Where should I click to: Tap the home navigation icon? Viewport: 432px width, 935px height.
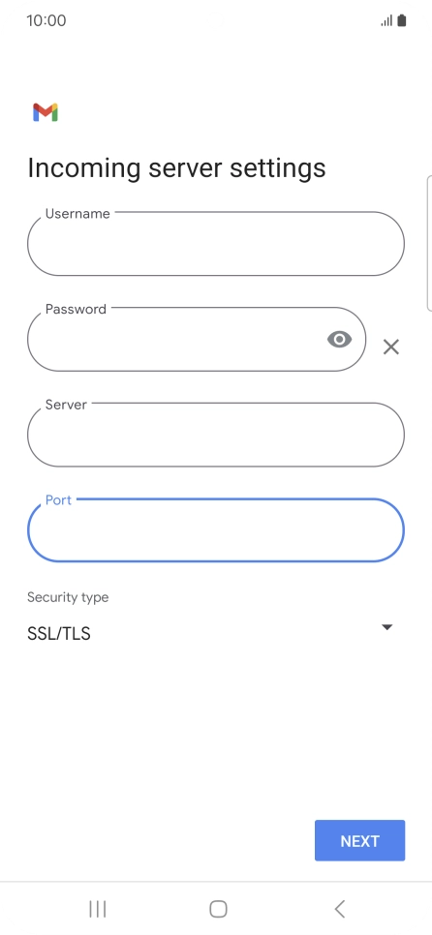click(218, 909)
